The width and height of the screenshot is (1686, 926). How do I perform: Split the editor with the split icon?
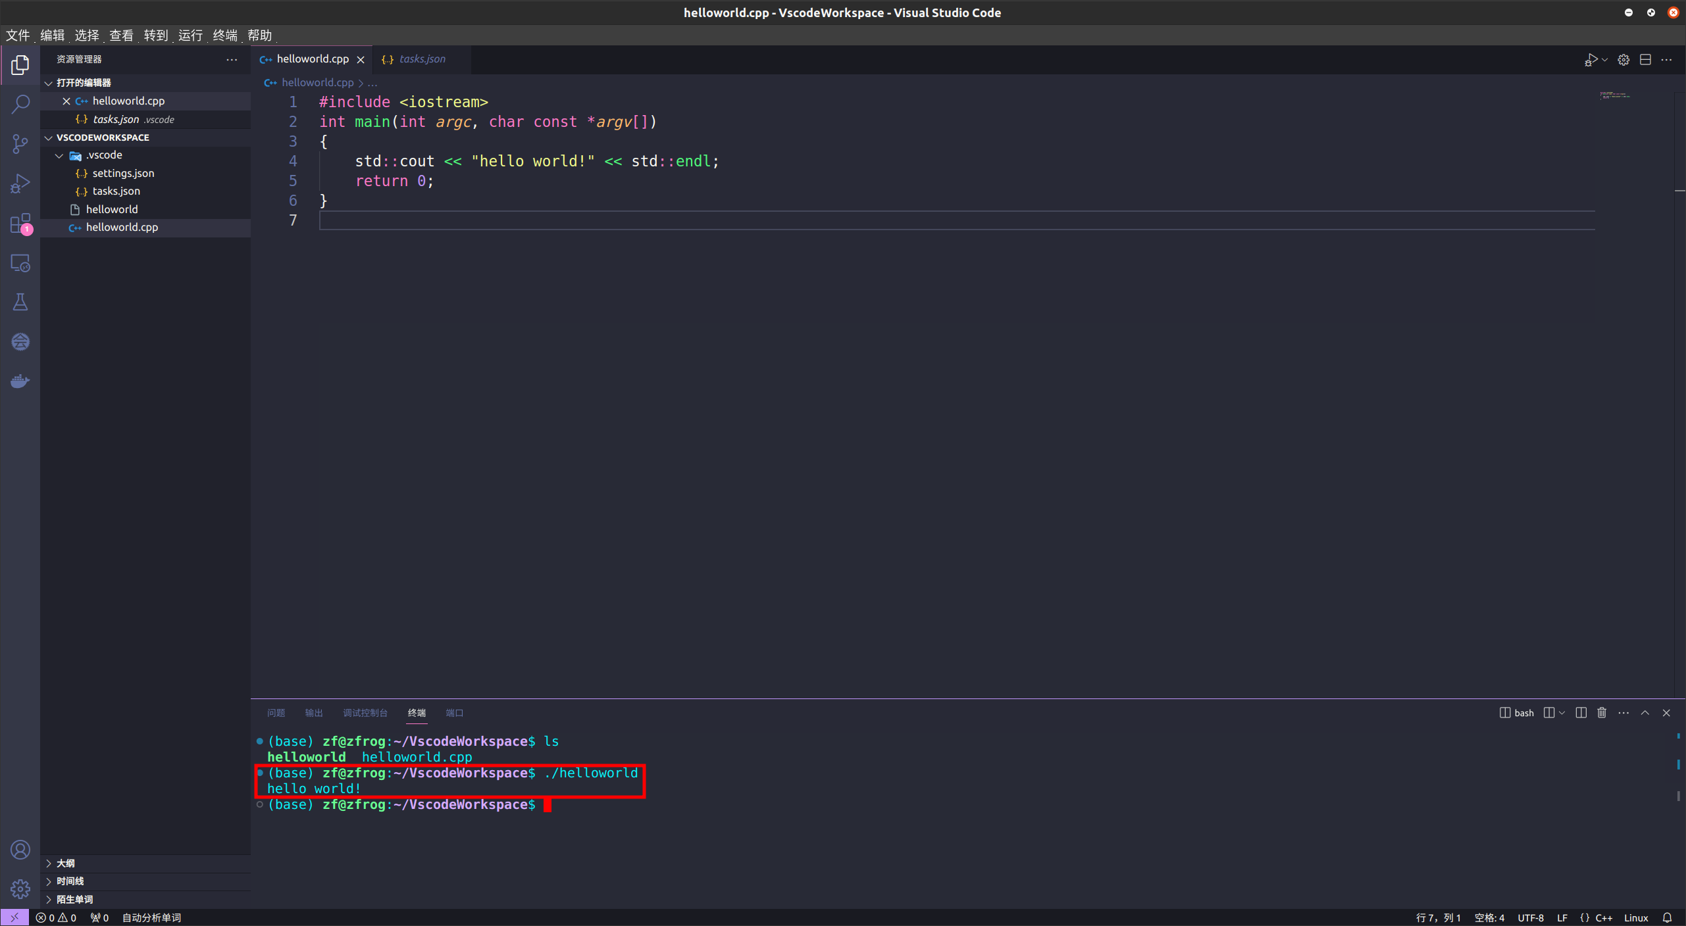pyautogui.click(x=1646, y=59)
